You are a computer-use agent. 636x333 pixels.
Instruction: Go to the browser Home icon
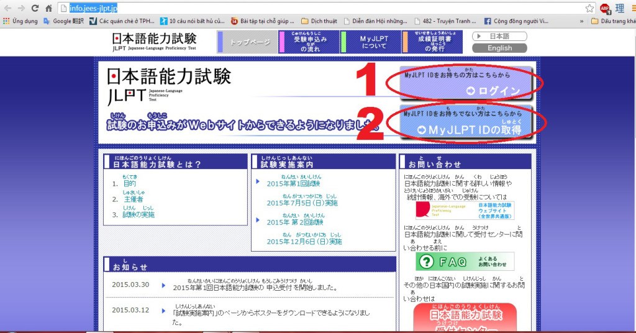[x=48, y=8]
